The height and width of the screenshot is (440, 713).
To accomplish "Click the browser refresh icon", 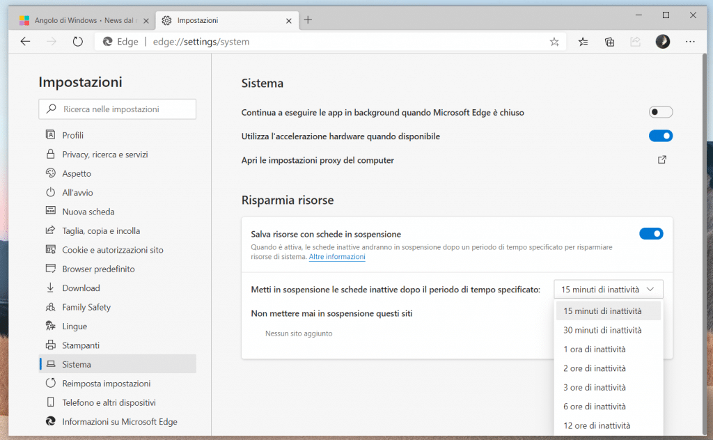I will point(78,42).
